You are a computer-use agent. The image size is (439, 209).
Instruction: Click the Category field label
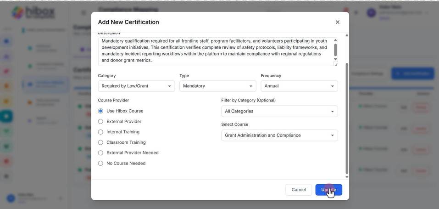click(x=107, y=76)
